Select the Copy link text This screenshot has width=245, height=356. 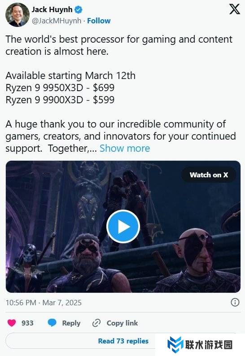click(x=122, y=323)
